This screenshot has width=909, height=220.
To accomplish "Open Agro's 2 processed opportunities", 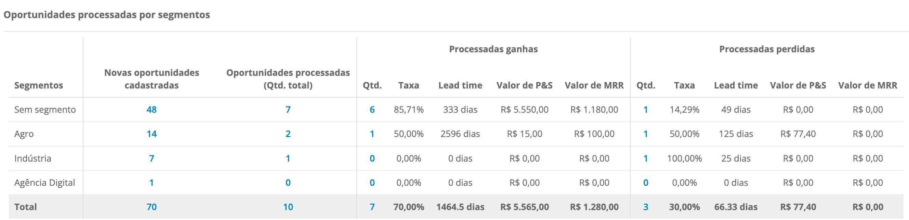I will coord(288,134).
